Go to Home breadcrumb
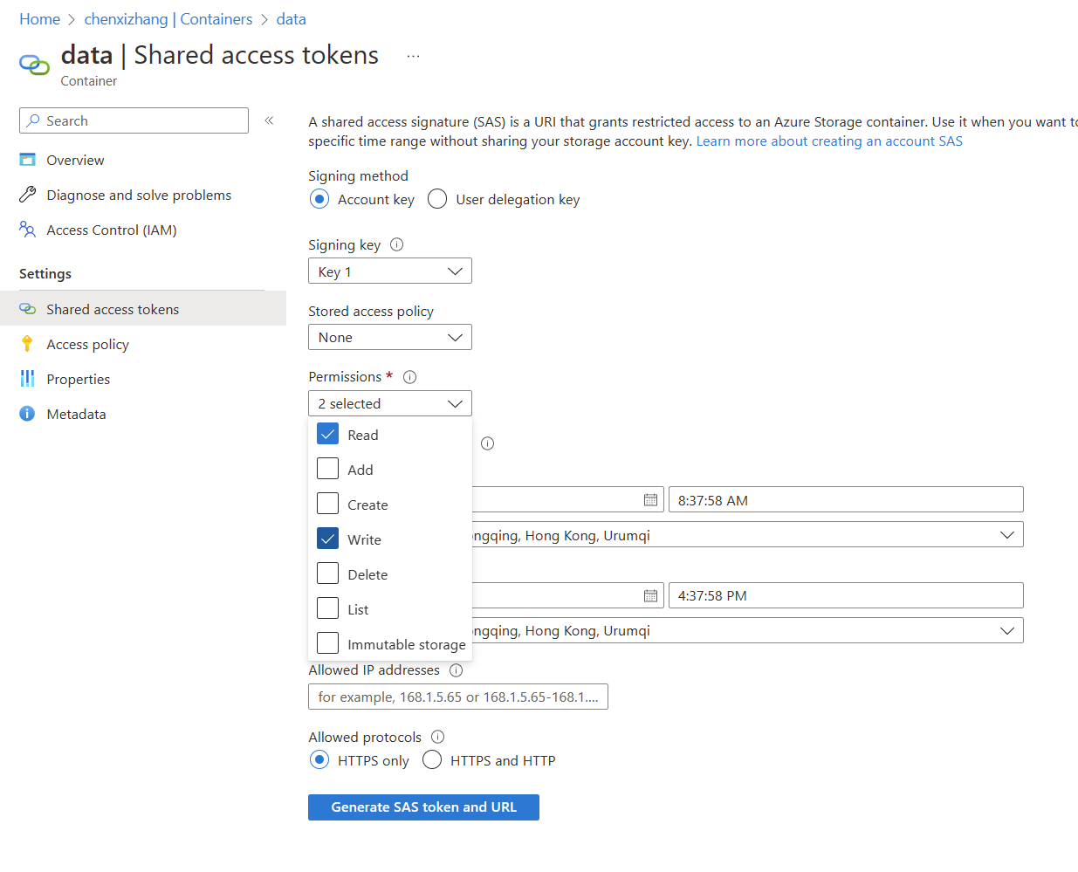Screen dimensions: 1078x872 coord(40,19)
